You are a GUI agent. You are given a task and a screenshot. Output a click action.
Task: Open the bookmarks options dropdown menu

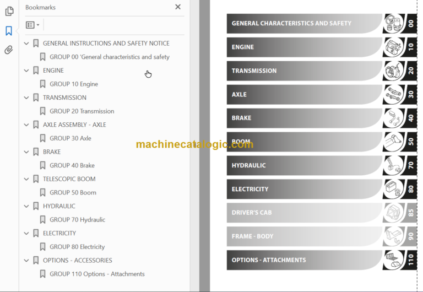(32, 25)
